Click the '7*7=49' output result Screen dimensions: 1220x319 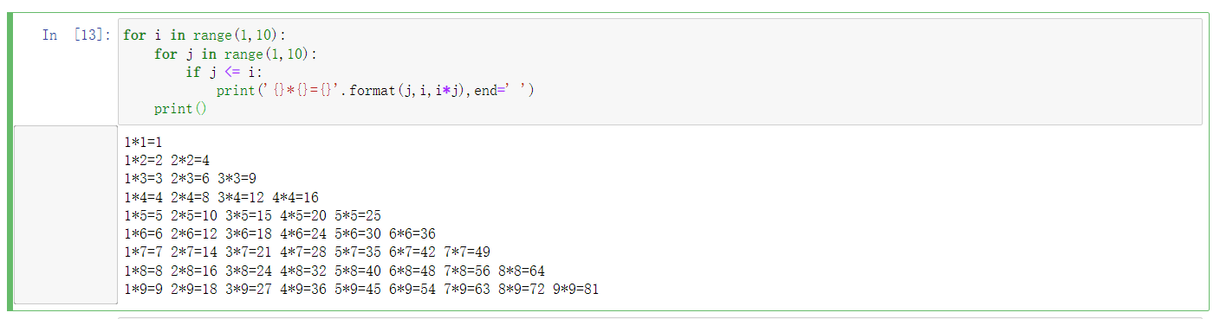click(467, 252)
